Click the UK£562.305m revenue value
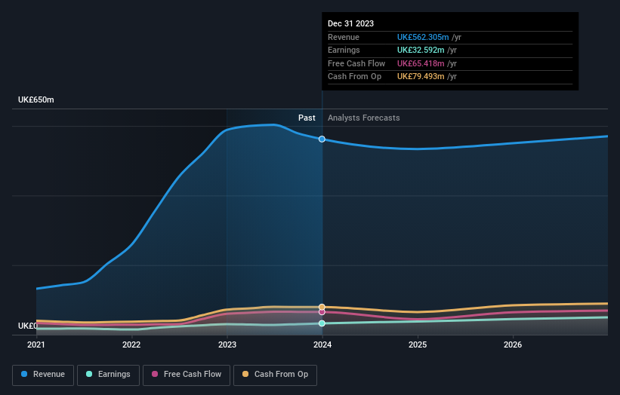 (x=423, y=37)
